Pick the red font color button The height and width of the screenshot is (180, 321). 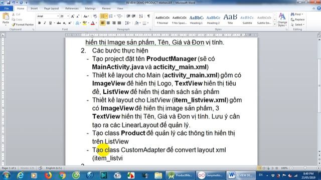[x=93, y=23]
